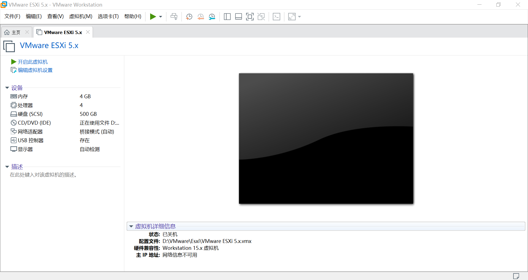The image size is (528, 280).
Task: Restore down the VMware Workstation window
Action: coord(499,5)
